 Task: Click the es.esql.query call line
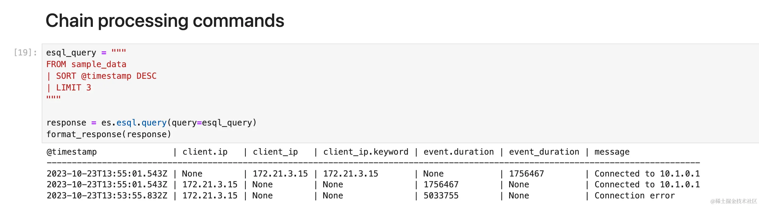click(x=152, y=123)
